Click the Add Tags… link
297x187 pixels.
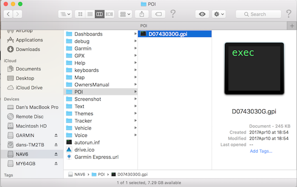[x=261, y=151]
